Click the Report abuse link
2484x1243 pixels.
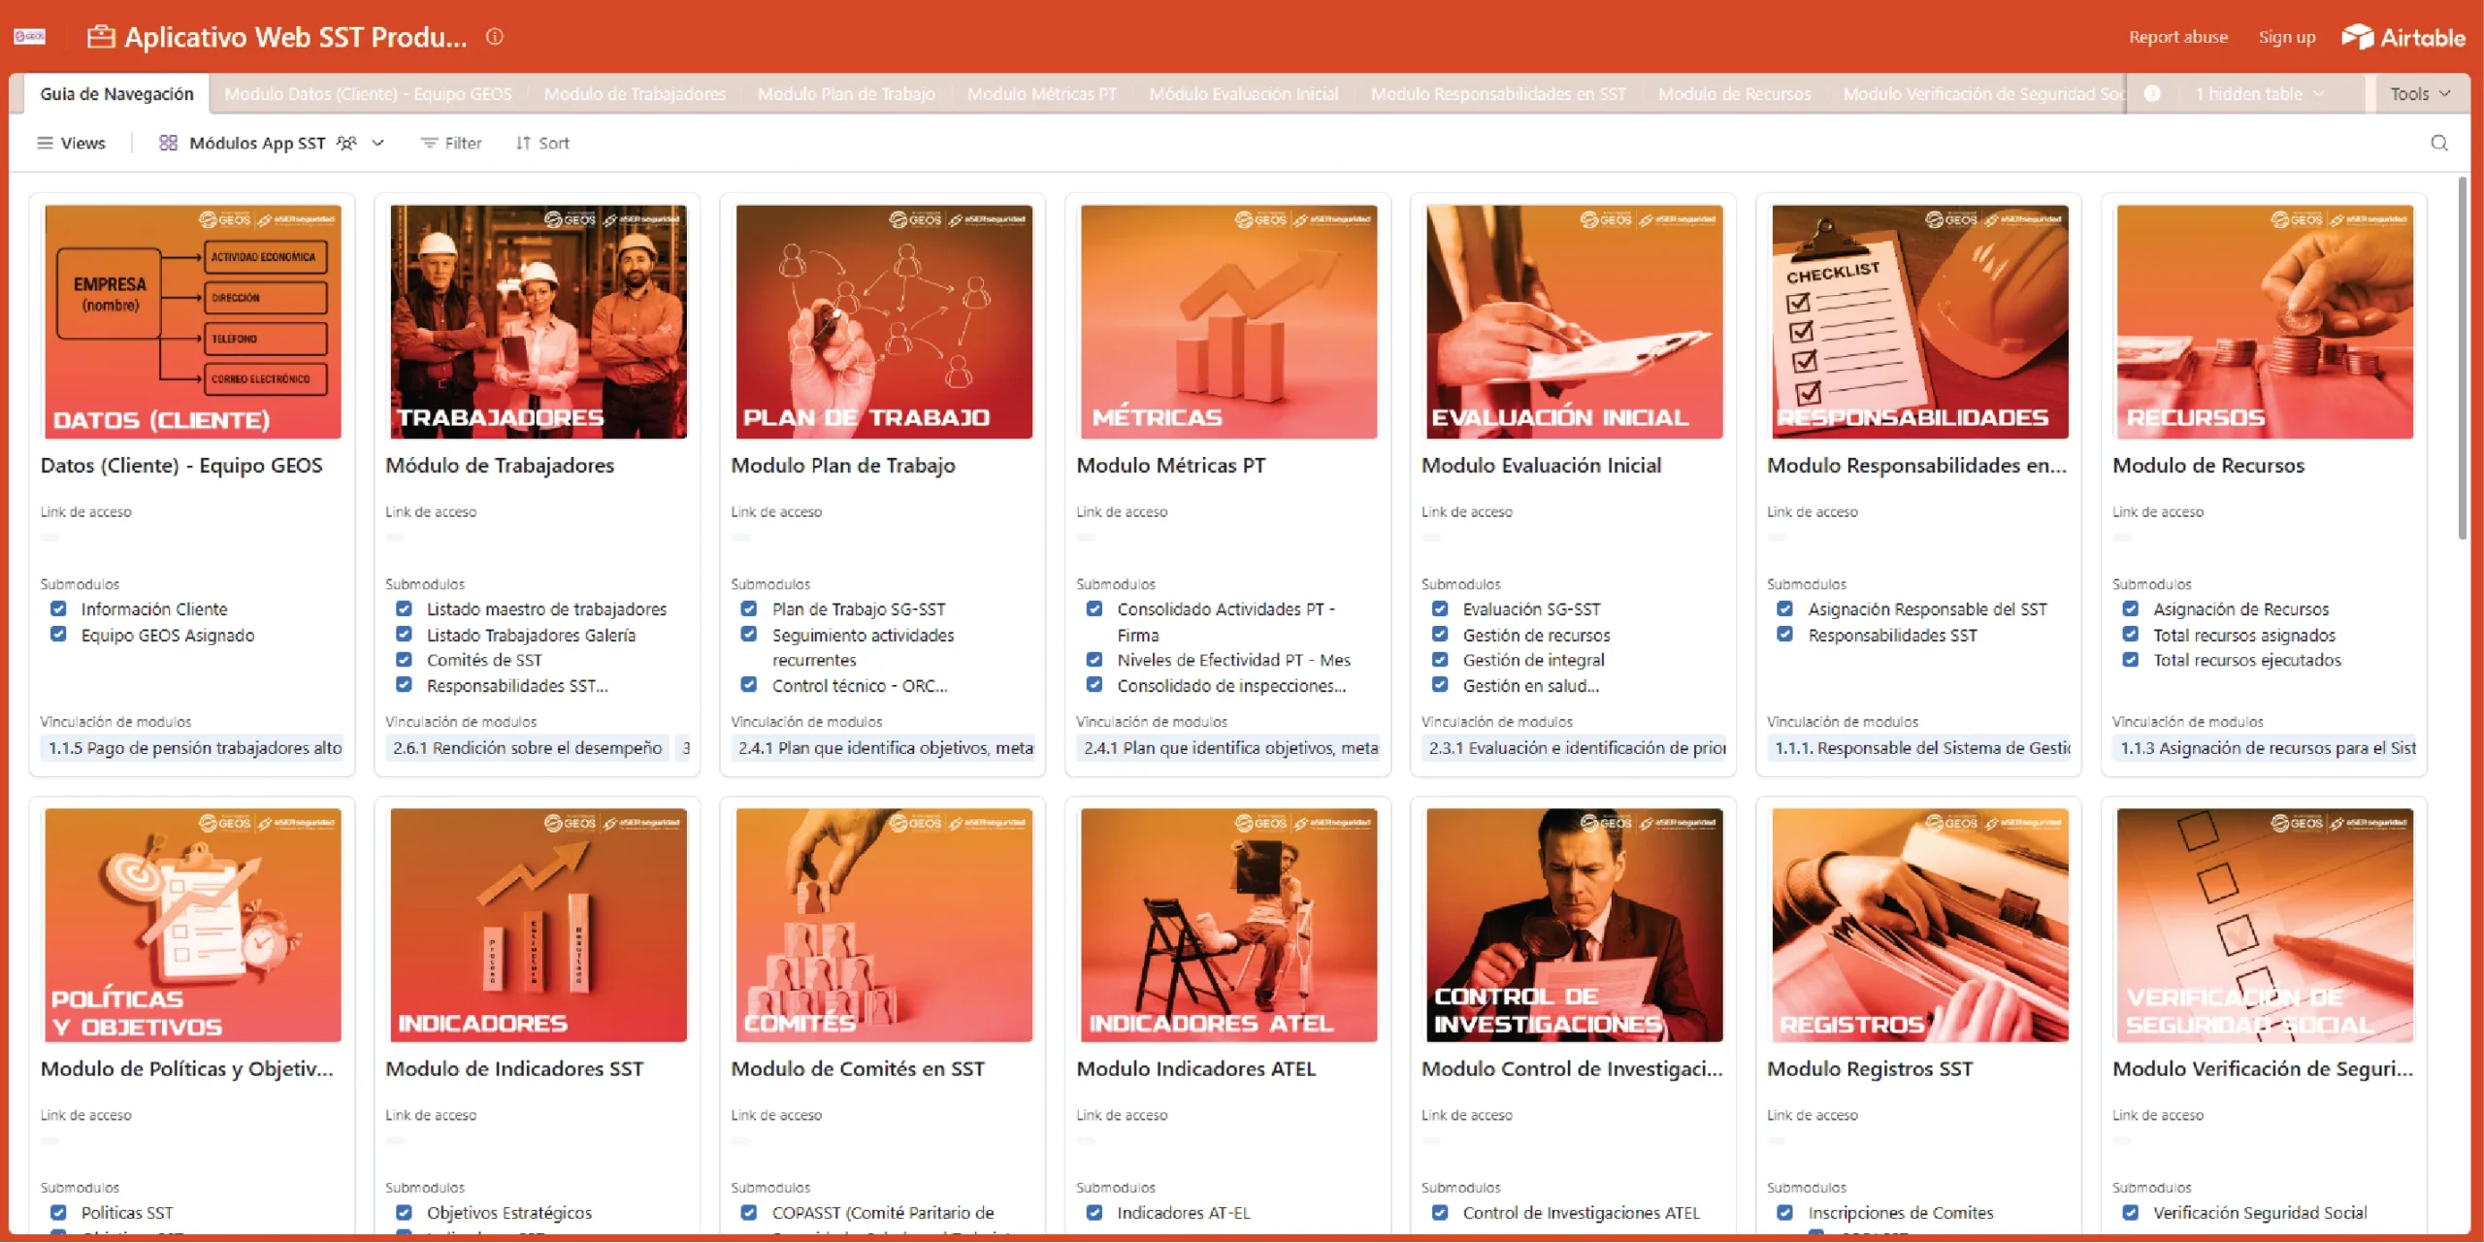(2177, 37)
